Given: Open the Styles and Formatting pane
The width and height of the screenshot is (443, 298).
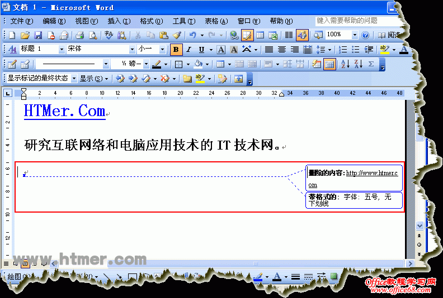Looking at the screenshot, I should click(x=12, y=50).
